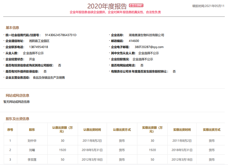Click the 1920 subscribed capital amount cell

[63, 150]
